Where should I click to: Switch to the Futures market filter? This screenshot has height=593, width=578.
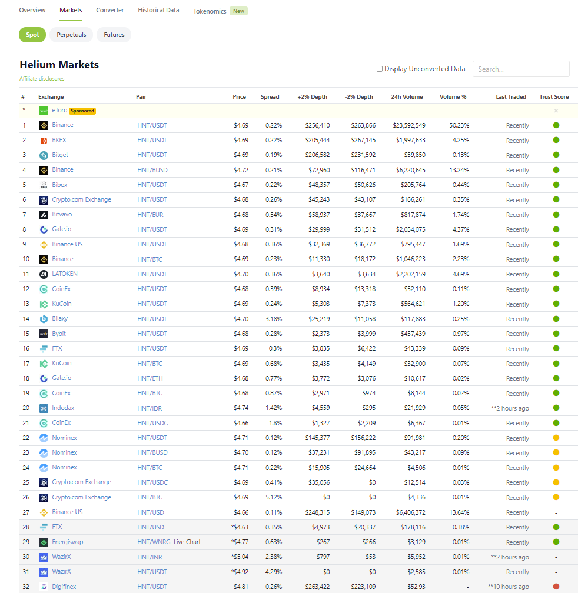tap(114, 35)
